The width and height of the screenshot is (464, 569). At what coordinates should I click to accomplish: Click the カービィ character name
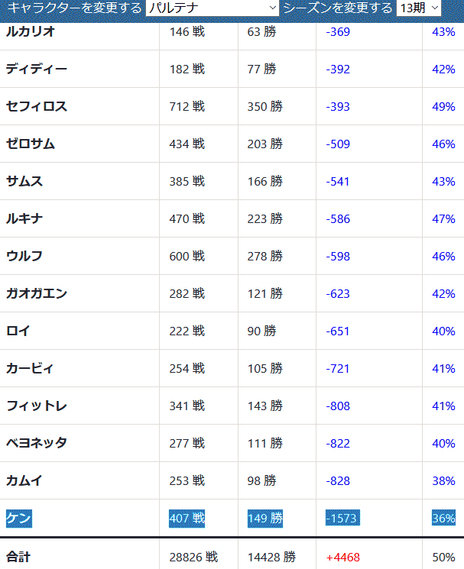tap(30, 368)
